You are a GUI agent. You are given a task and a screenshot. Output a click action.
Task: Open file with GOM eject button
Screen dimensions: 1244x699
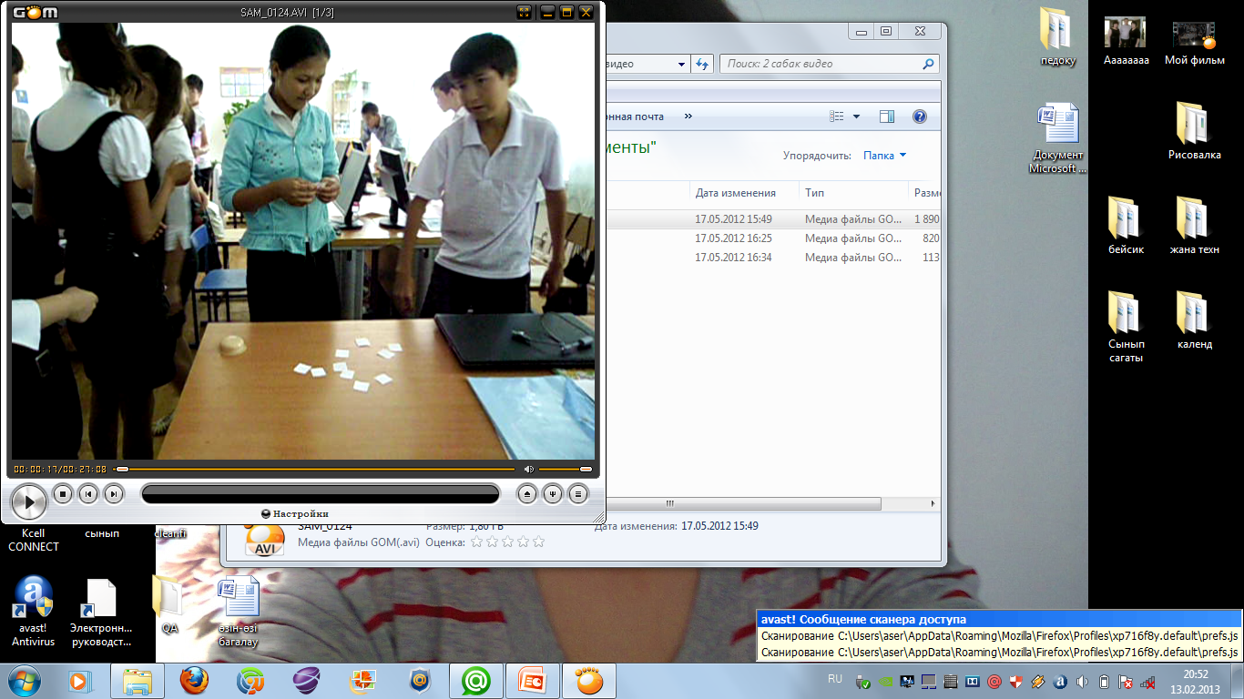pos(527,494)
